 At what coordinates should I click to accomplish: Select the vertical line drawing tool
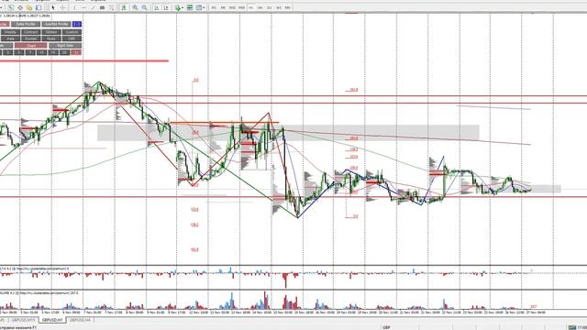click(x=74, y=7)
